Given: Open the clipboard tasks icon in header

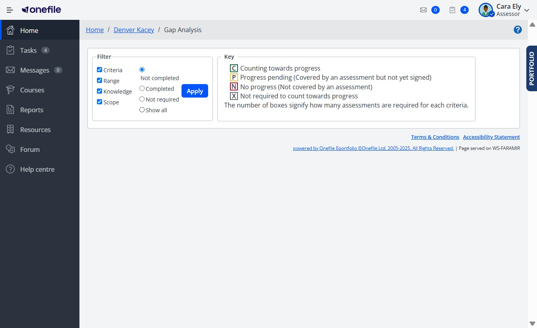Looking at the screenshot, I should pos(452,10).
